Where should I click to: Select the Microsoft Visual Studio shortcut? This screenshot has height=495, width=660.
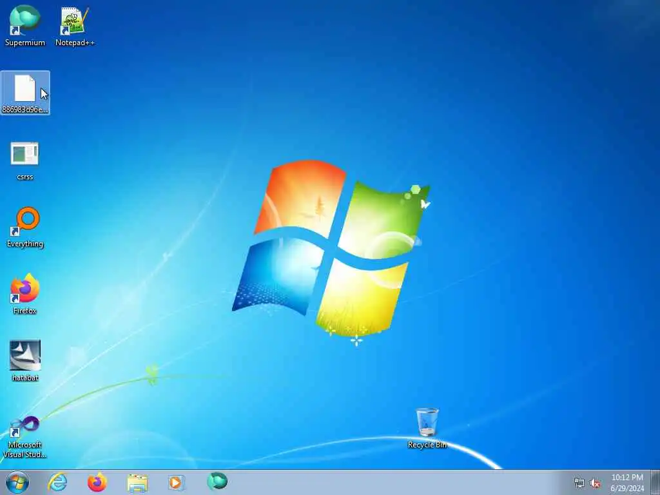pos(25,437)
